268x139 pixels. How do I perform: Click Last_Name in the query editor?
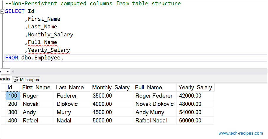[x=43, y=27]
